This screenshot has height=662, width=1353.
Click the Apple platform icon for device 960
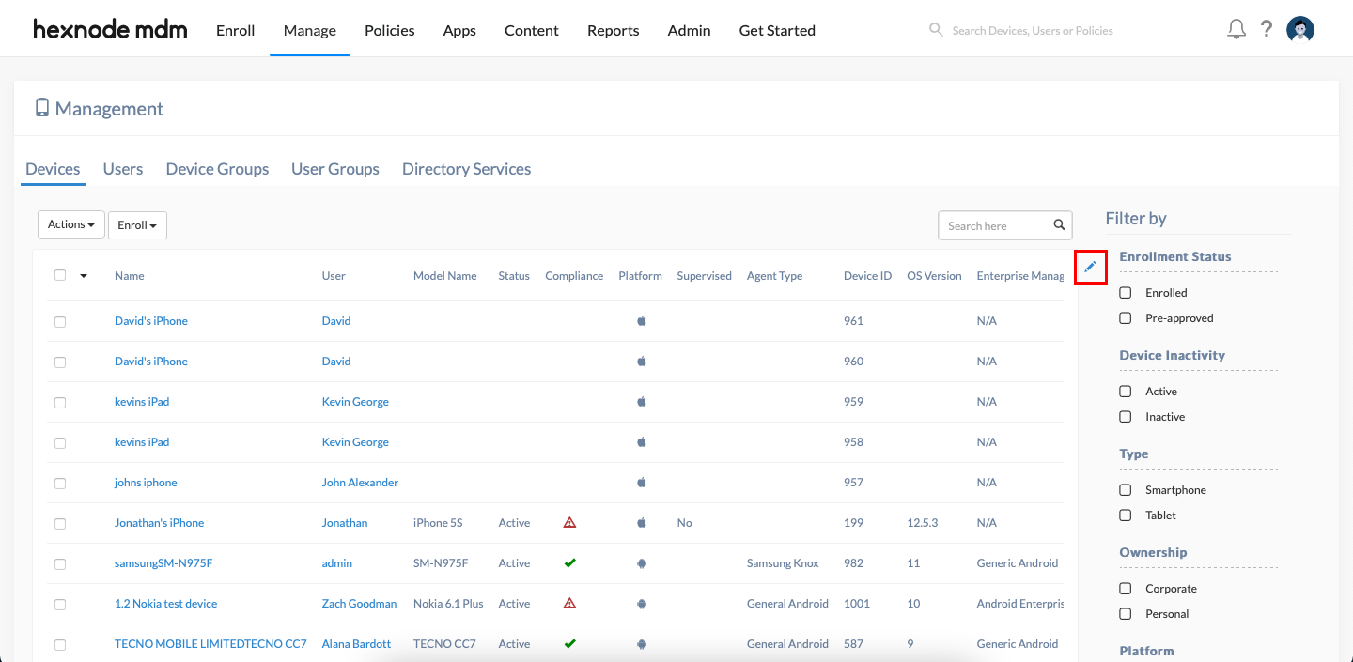pos(642,362)
